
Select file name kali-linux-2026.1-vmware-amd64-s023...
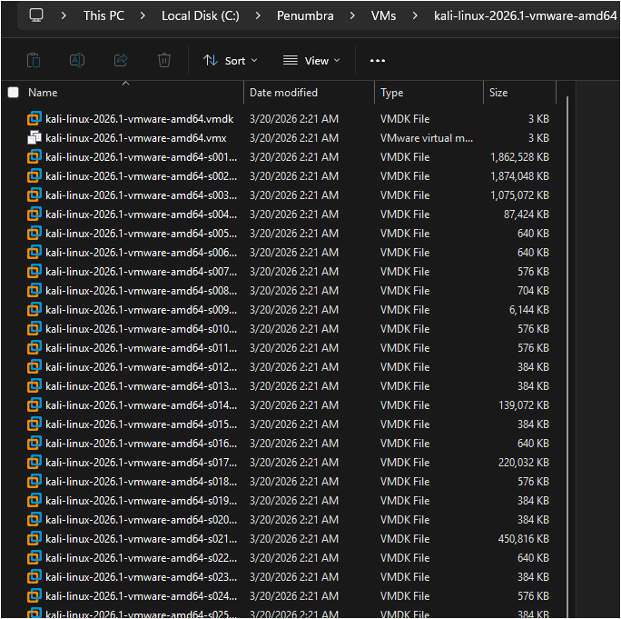pyautogui.click(x=141, y=576)
